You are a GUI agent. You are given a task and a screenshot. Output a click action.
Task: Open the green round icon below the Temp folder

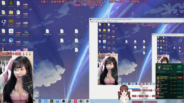pos(4,42)
